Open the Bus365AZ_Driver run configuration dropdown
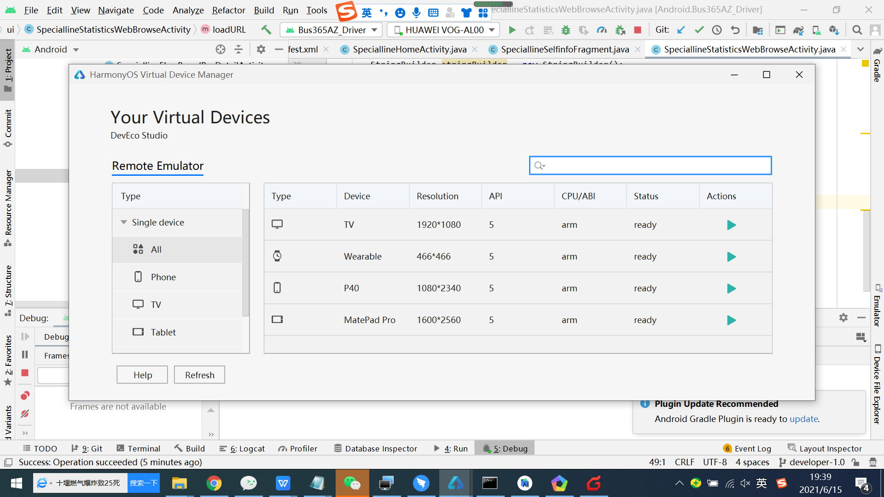Screen dimensions: 884x497 [x=374, y=30]
